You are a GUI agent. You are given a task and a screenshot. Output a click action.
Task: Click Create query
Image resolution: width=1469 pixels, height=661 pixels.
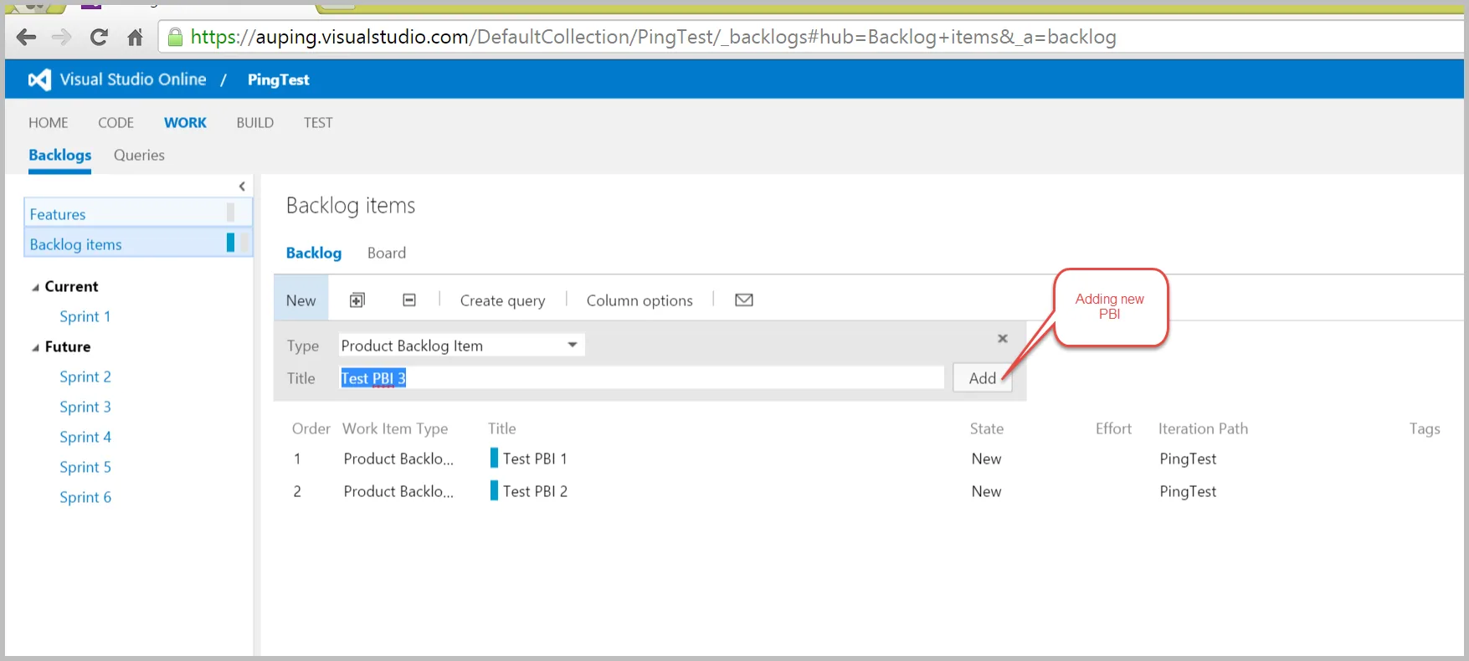502,300
